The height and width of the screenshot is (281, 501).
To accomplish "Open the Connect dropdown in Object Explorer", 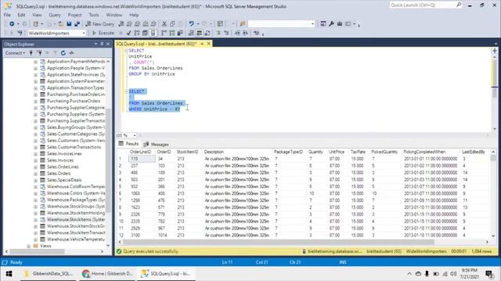I will click(15, 53).
